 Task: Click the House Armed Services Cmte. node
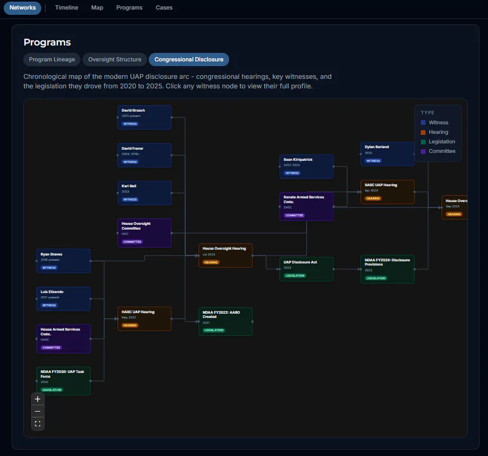tap(64, 339)
